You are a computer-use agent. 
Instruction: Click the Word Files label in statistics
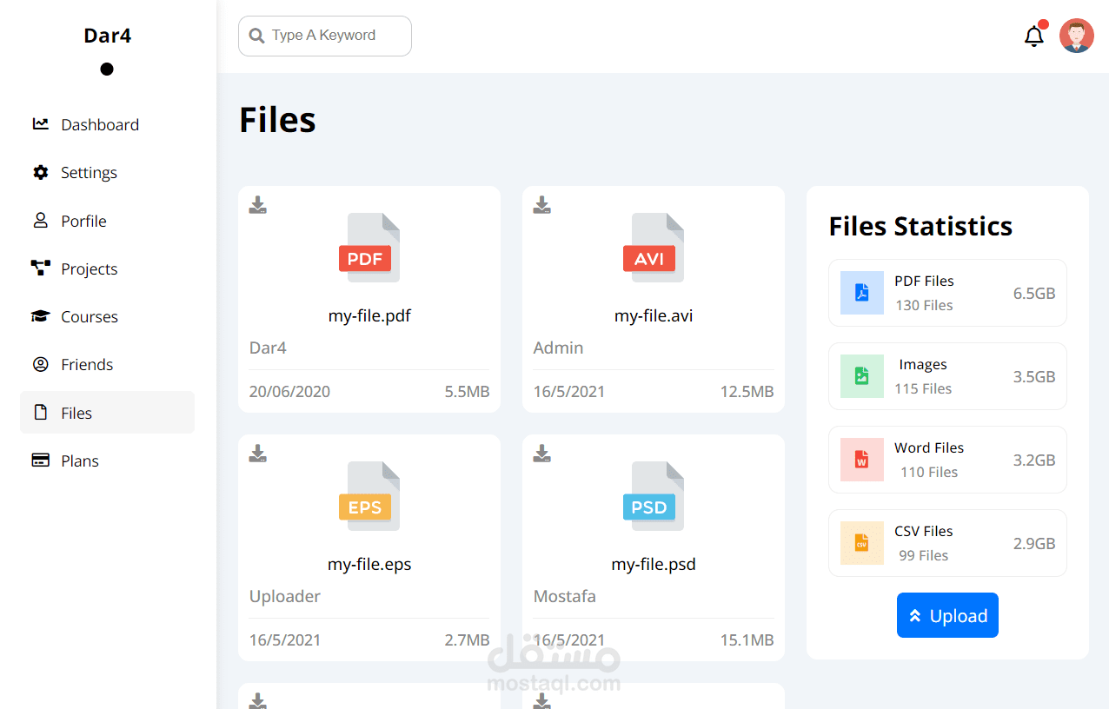pos(929,447)
